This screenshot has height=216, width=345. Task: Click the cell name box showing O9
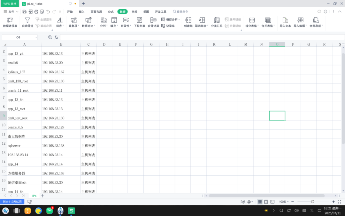(19, 37)
